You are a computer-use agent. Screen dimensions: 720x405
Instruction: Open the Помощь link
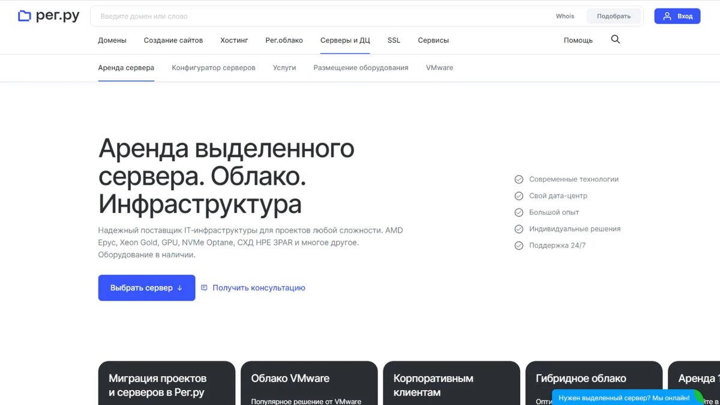pyautogui.click(x=578, y=40)
